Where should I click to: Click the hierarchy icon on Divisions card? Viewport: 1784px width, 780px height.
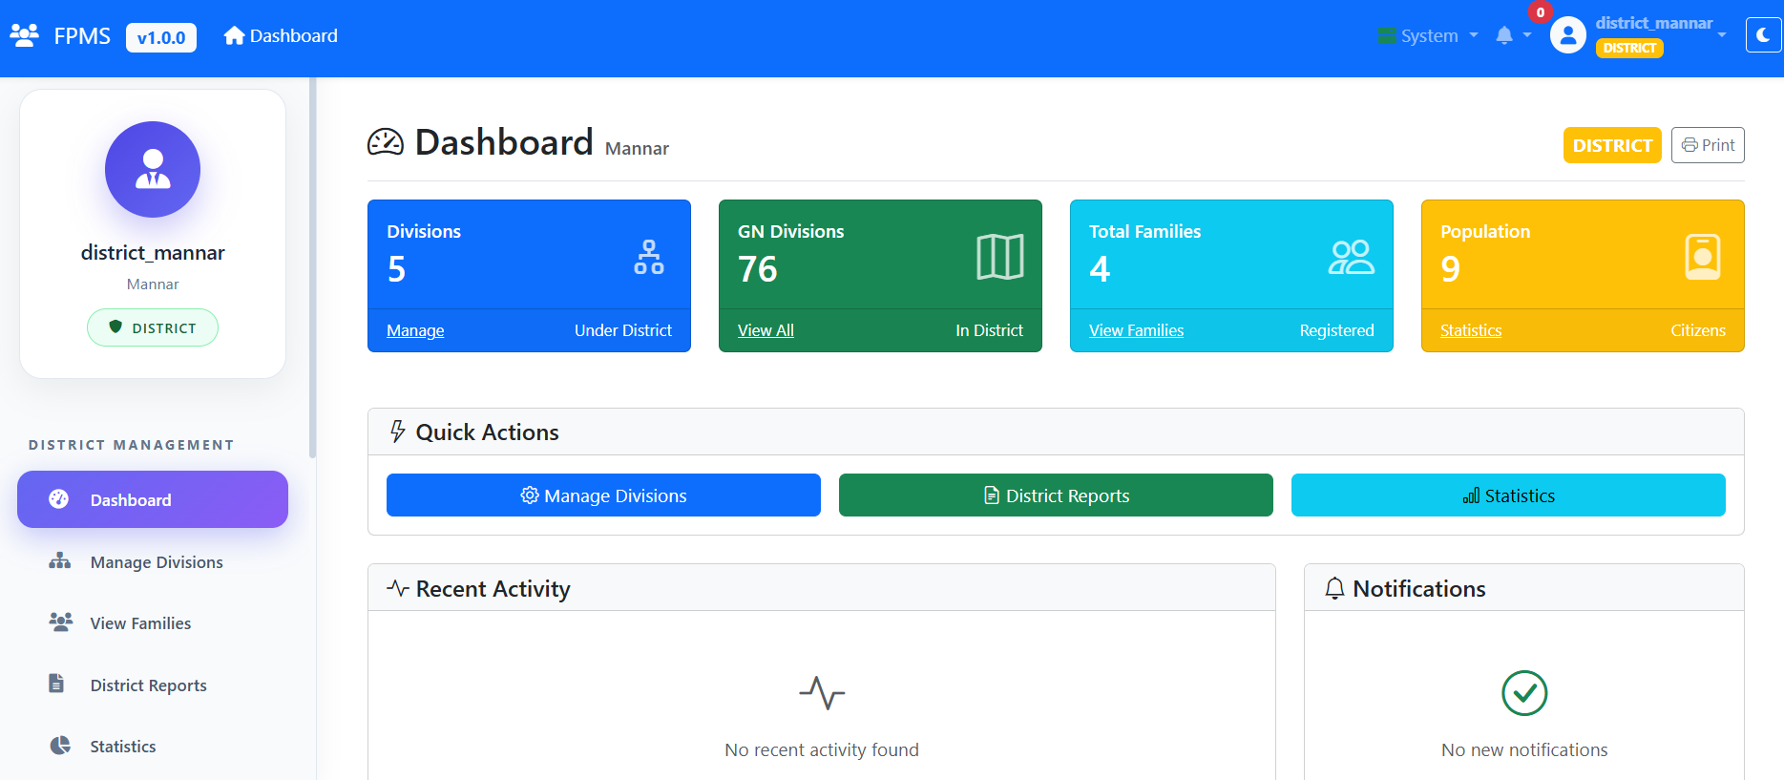(x=648, y=258)
